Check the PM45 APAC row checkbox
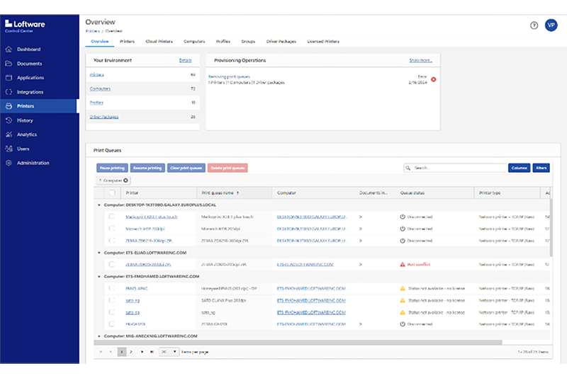This screenshot has height=378, width=567. (112, 289)
